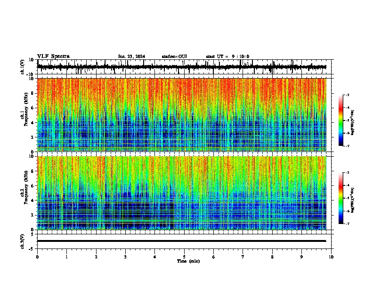This screenshot has width=373, height=288.
Task: Click the flat black ch.3 voltage trace
Action: (x=181, y=241)
